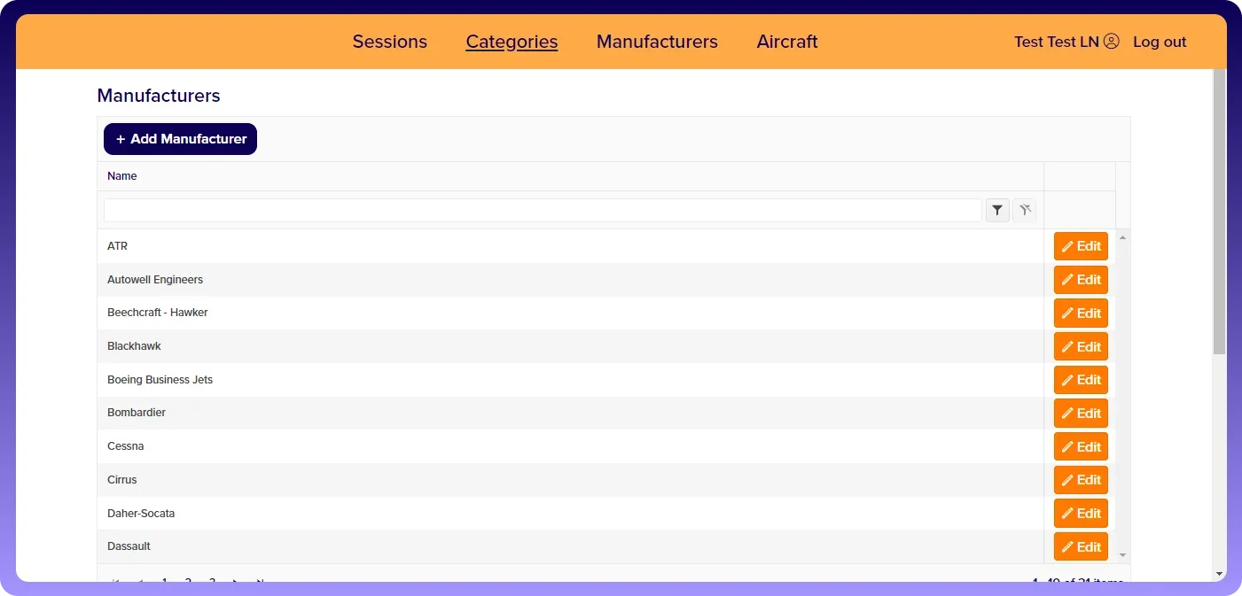Edit Beechcraft - Hawker entry
Viewport: 1242px width, 596px height.
[1081, 313]
